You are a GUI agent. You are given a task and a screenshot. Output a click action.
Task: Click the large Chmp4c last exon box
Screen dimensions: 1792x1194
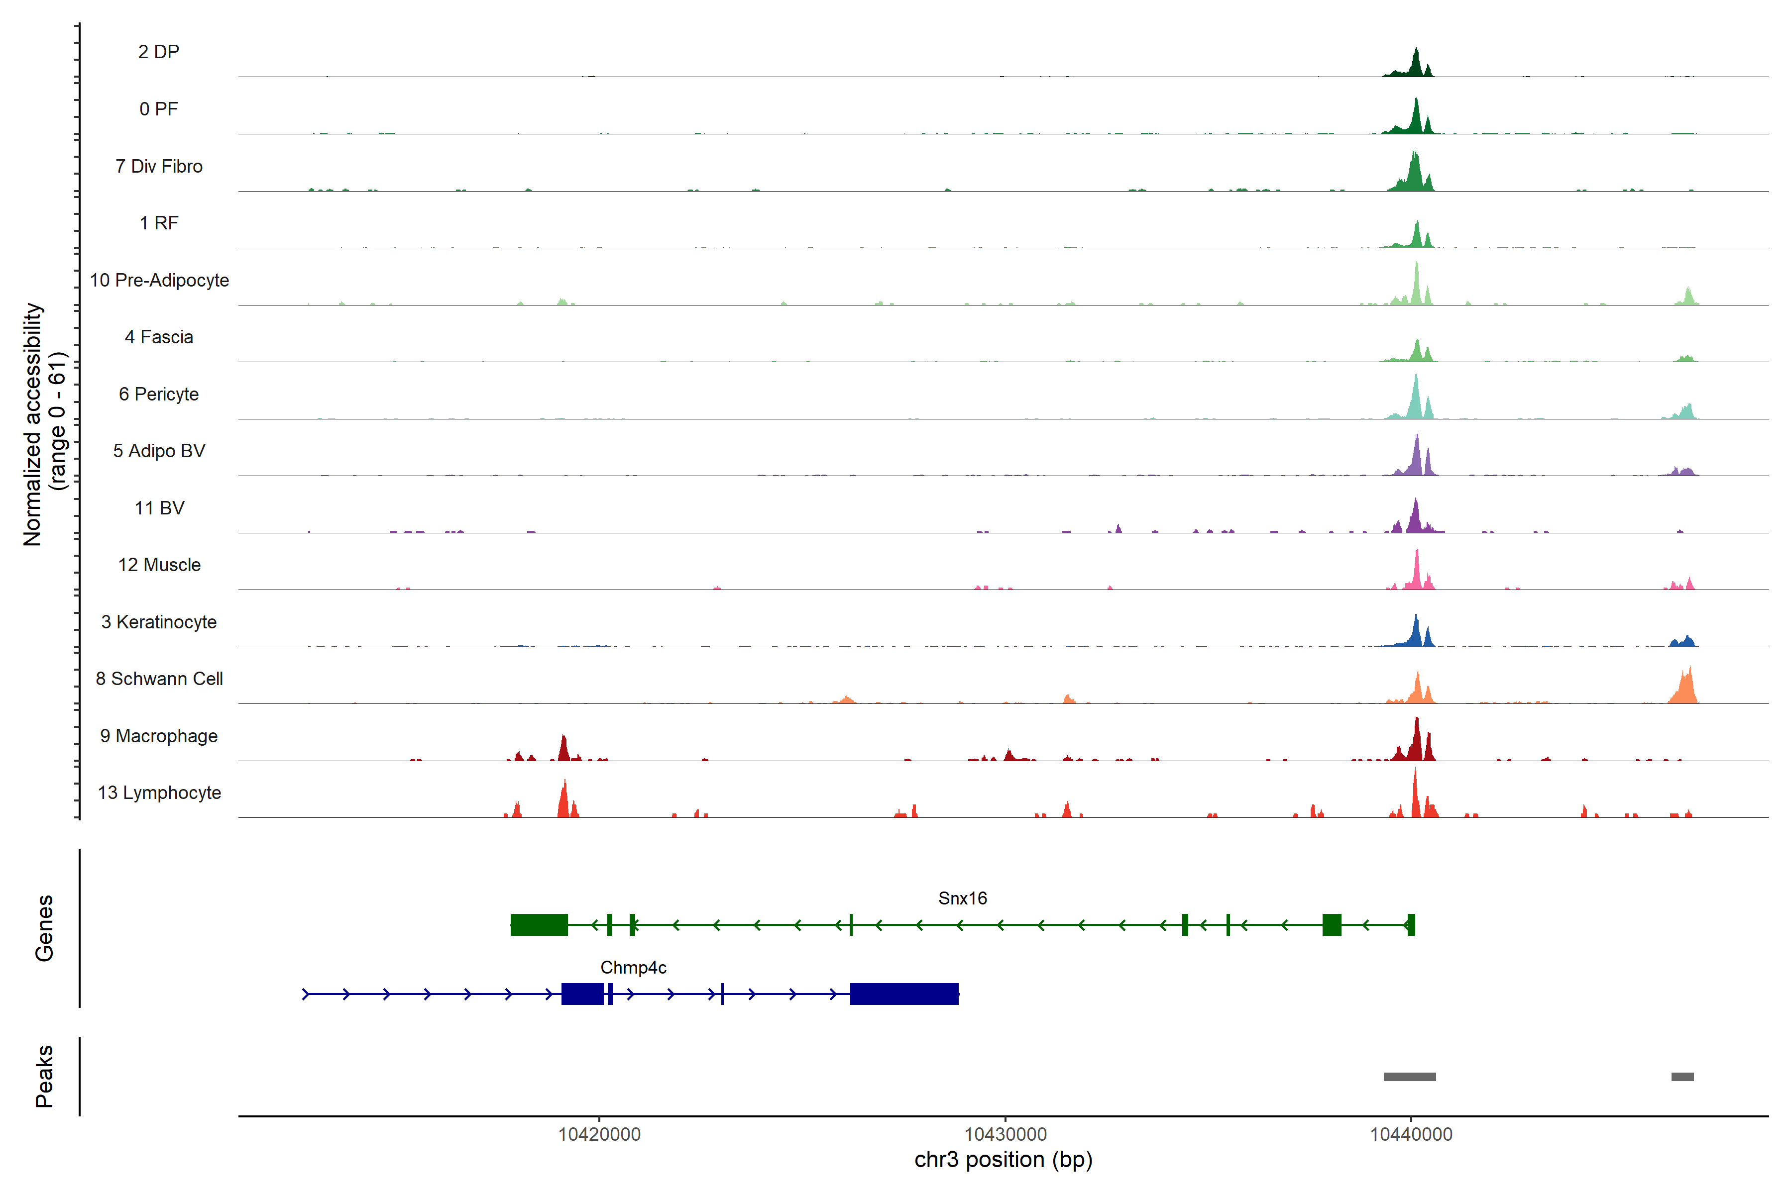click(x=903, y=994)
